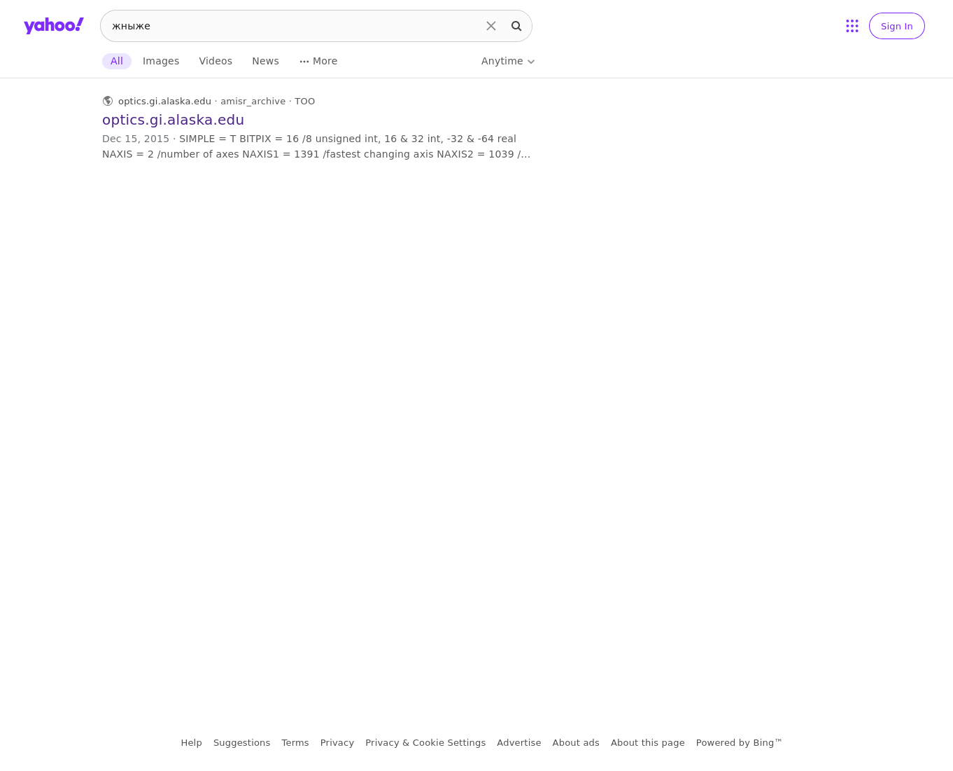The image size is (953, 771).
Task: Open Privacy & Cookie Settings link
Action: click(425, 743)
